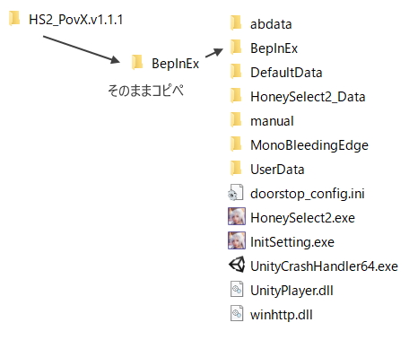Click the UnityPlayer.dll file icon
This screenshot has width=409, height=340.
pos(237,289)
